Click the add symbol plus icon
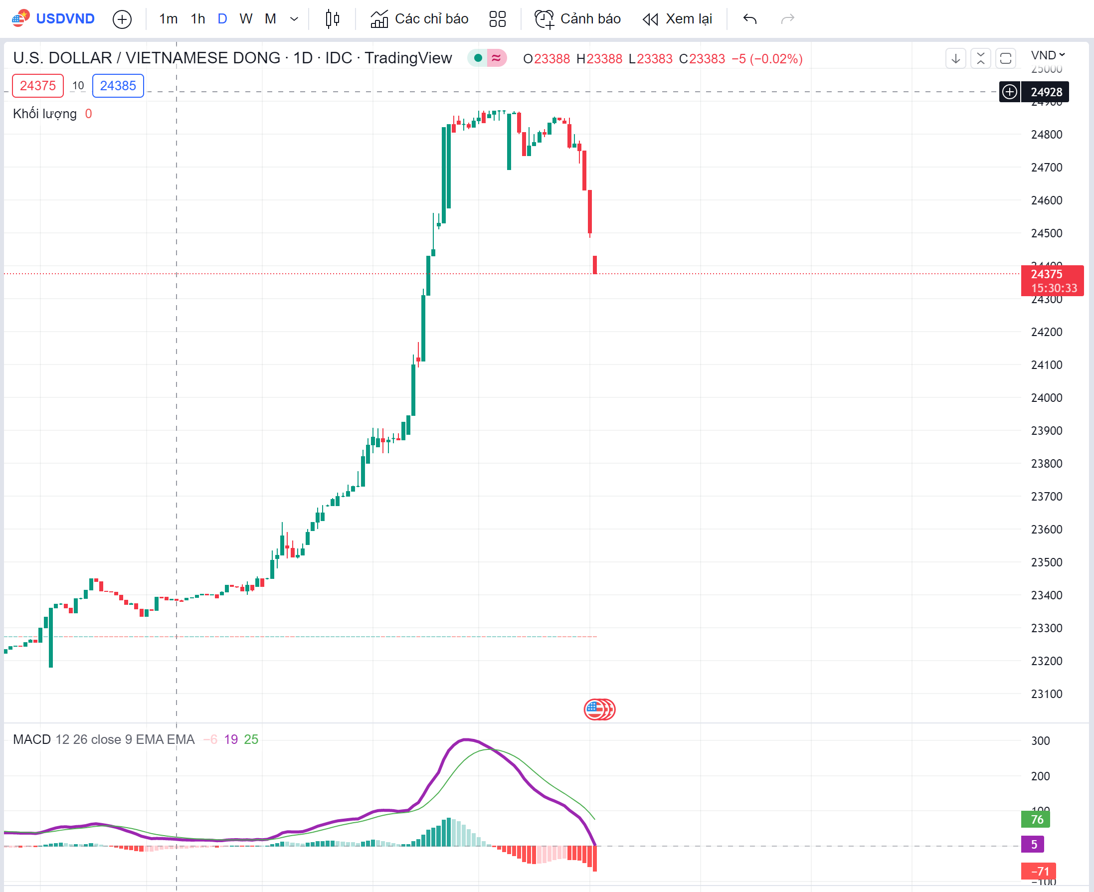This screenshot has width=1094, height=892. (x=122, y=19)
